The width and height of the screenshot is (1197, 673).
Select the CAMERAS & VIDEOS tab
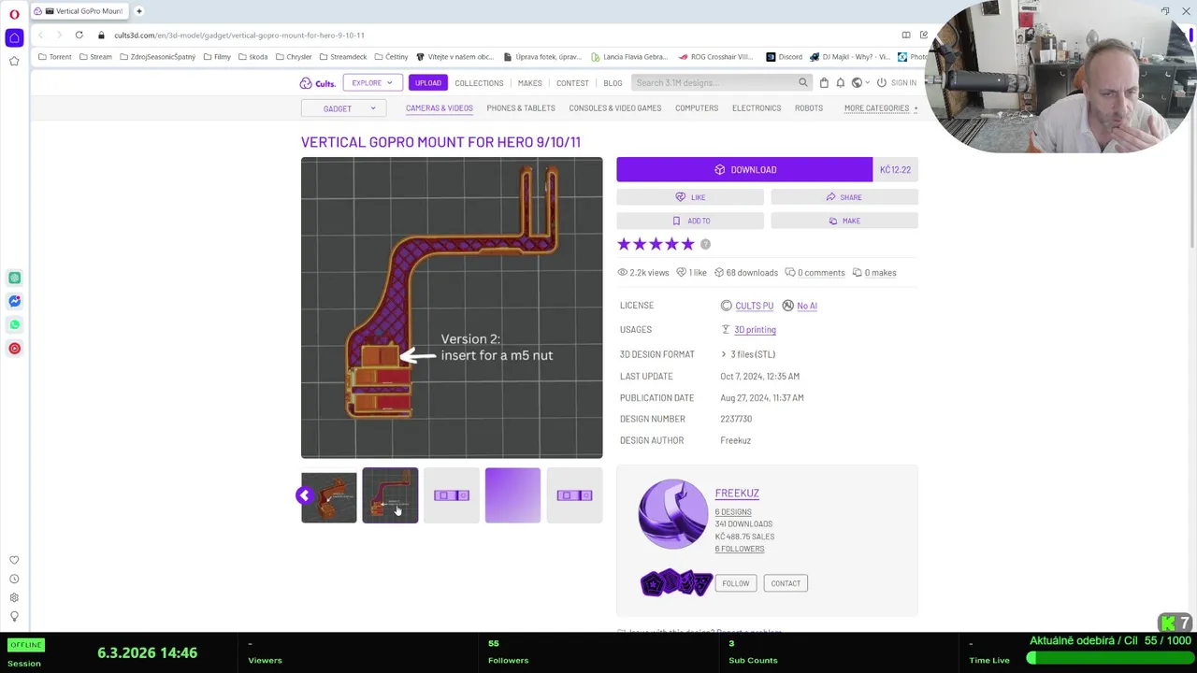click(439, 107)
